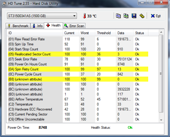
Task: Select the Health tab
Action: coord(53,25)
